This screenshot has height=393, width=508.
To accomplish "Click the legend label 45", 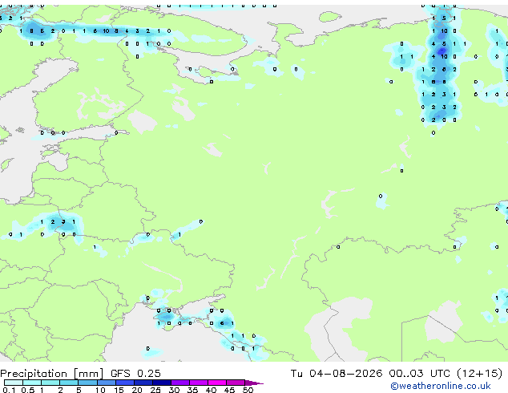I will [x=229, y=390].
